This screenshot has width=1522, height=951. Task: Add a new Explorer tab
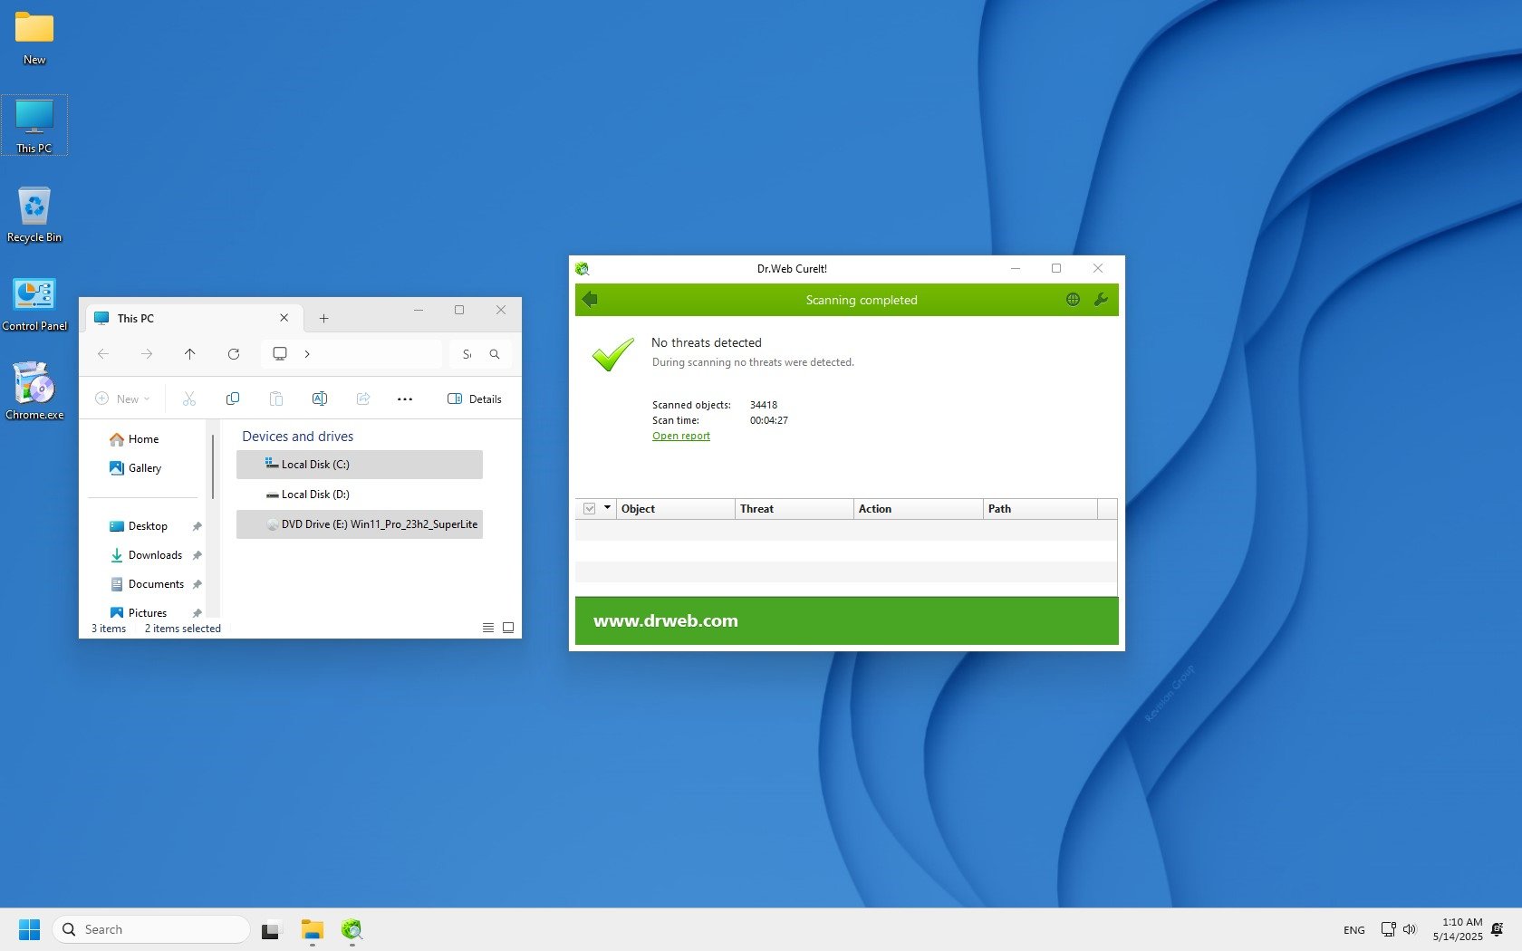tap(323, 318)
